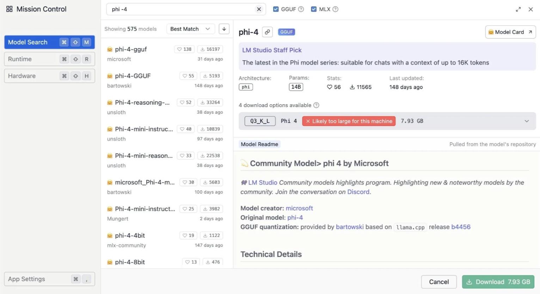The width and height of the screenshot is (540, 294).
Task: Click the 1122 downloads badge on phi-4-4bit
Action: tap(211, 236)
